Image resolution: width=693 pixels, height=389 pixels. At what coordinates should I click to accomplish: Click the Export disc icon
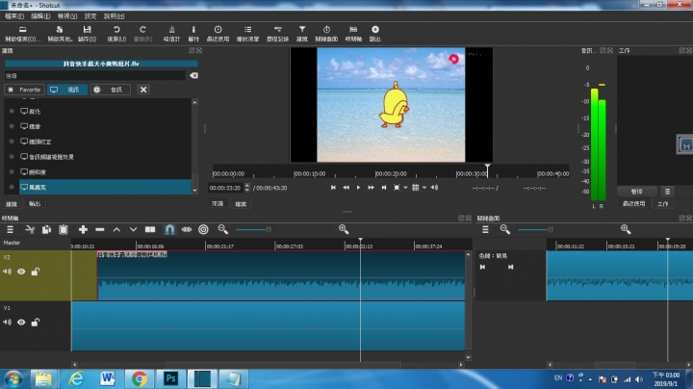375,30
